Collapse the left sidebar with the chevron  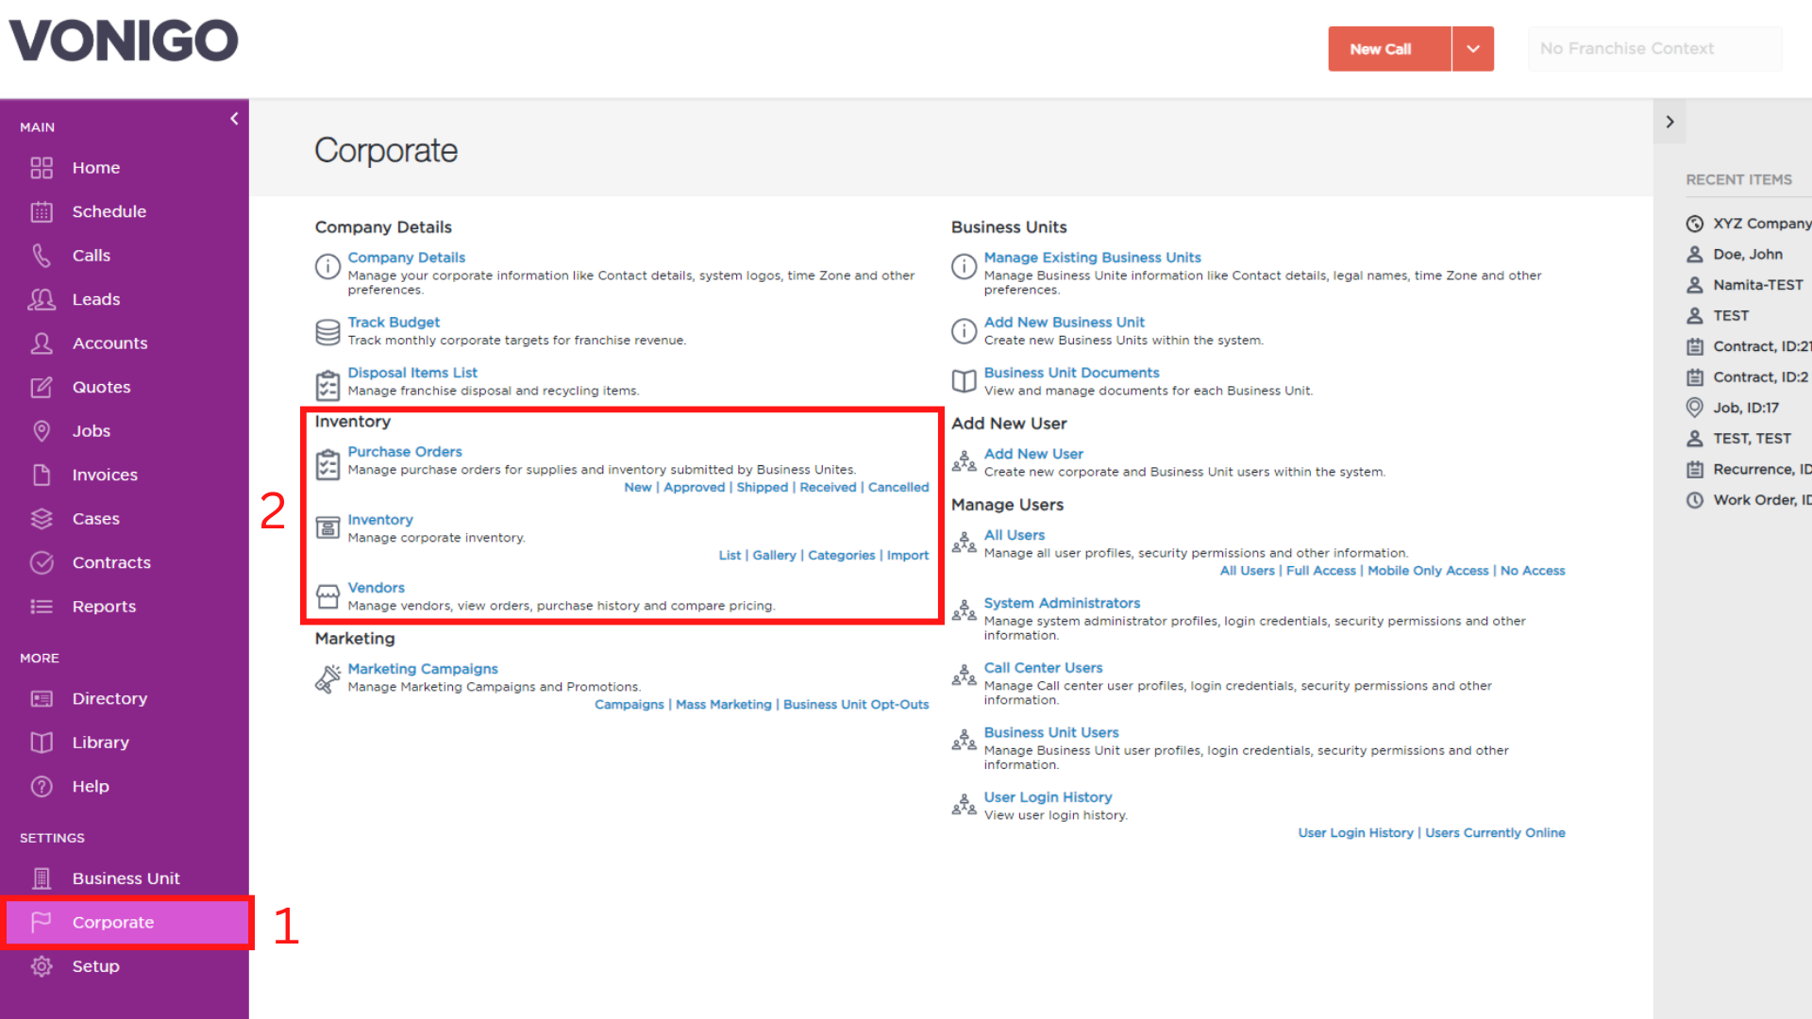coord(234,119)
